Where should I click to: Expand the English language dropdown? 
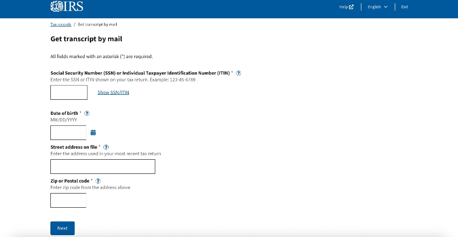(x=377, y=7)
